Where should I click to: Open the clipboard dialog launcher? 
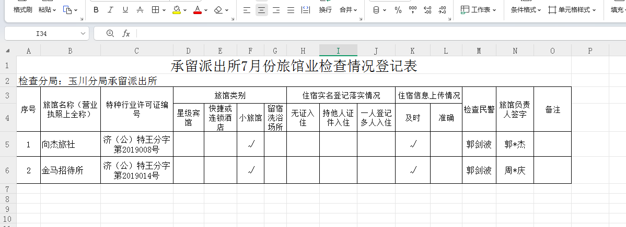click(x=82, y=19)
